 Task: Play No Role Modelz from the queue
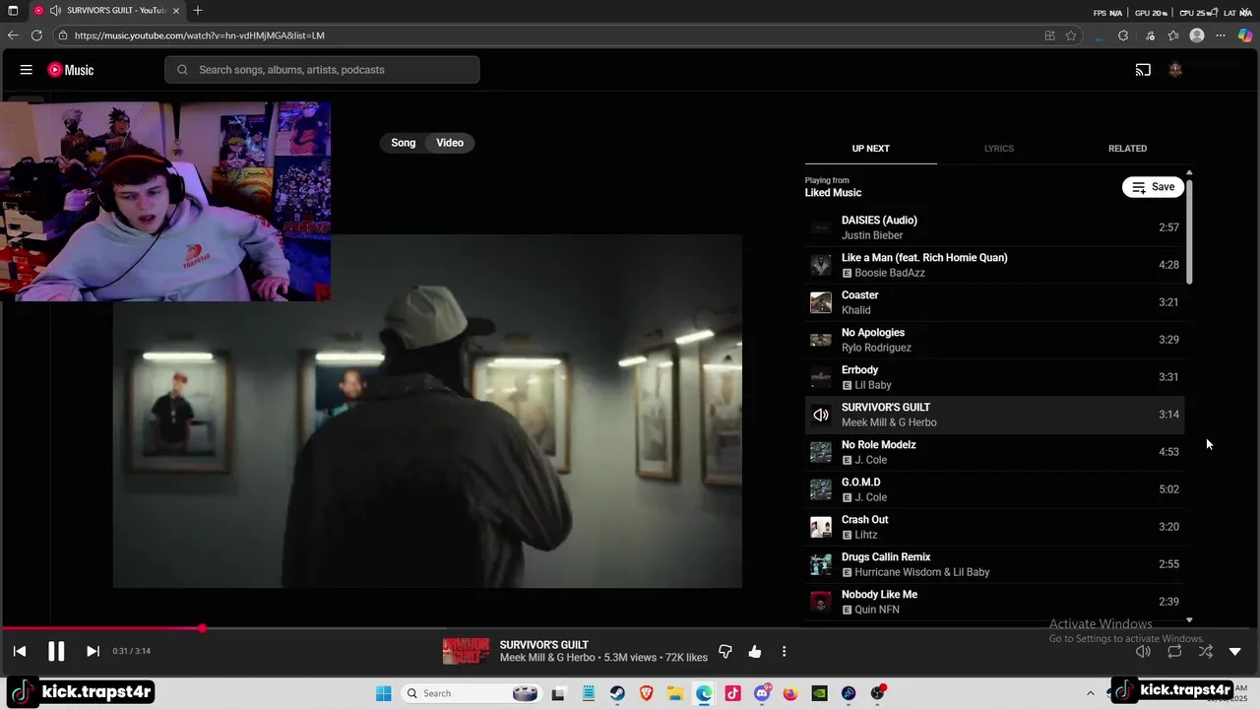click(x=994, y=452)
